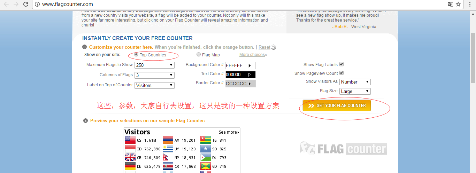Bookmark the page with star icon
Viewport: 476px width, 173px height.
pyautogui.click(x=458, y=4)
